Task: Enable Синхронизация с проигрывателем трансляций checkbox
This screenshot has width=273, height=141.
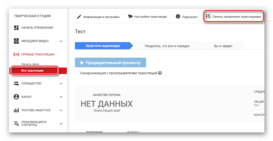Action: 77,73
